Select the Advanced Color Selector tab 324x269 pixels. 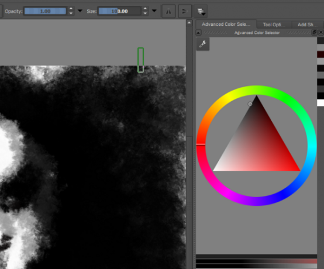point(226,25)
